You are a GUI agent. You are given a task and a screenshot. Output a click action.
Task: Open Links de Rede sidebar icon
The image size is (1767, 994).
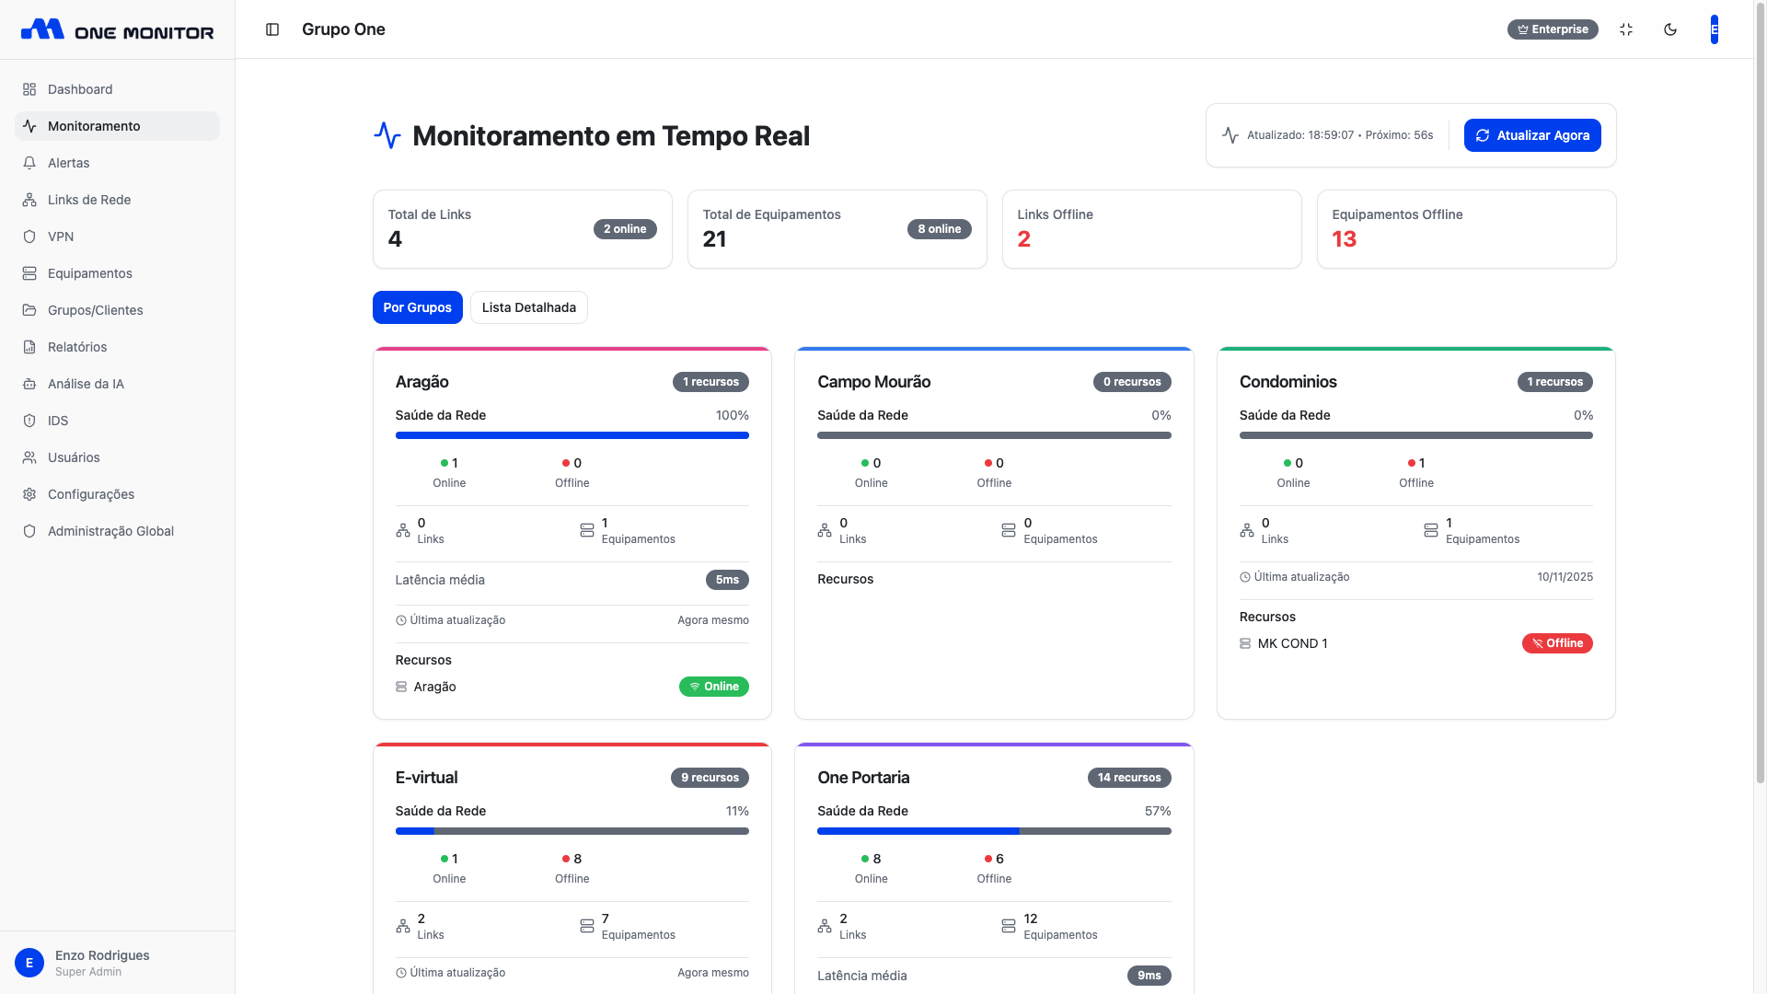tap(29, 200)
